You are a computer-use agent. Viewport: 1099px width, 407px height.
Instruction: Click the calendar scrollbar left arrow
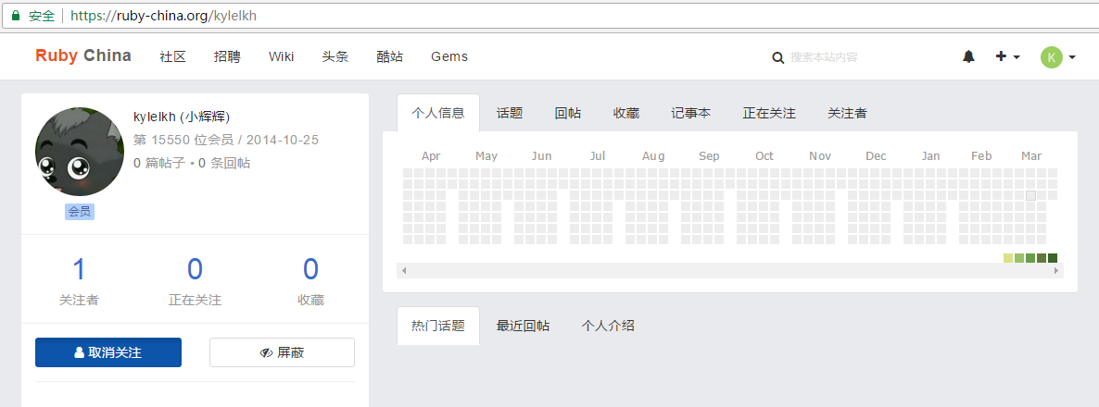404,271
